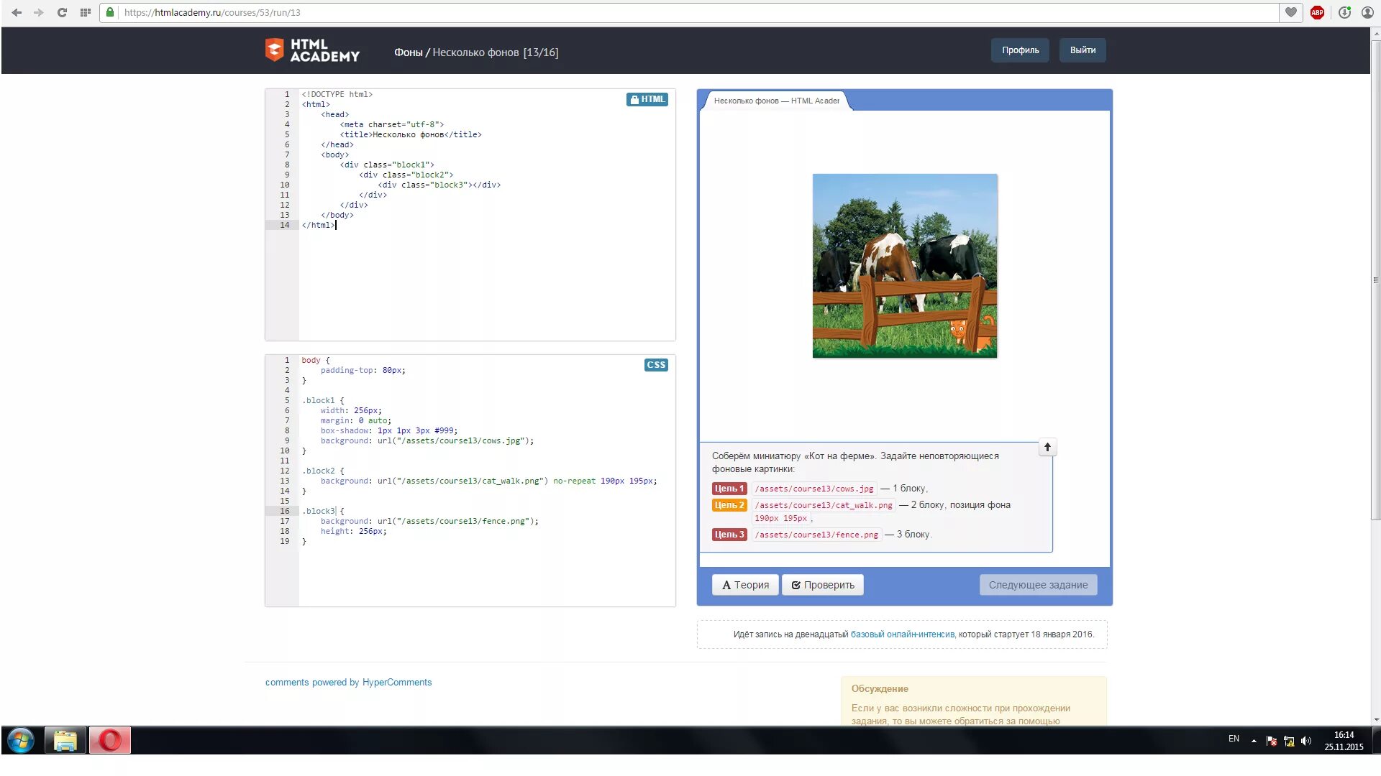Click the volume speaker tray icon
This screenshot has height=776, width=1381.
pos(1306,741)
